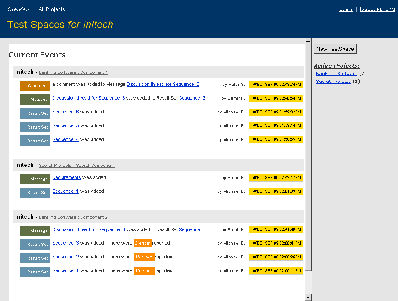Screen dimensions: 398x301
Task: Click the 16 errors badge in Component 2 Sequence_1 row
Action: pos(144,270)
